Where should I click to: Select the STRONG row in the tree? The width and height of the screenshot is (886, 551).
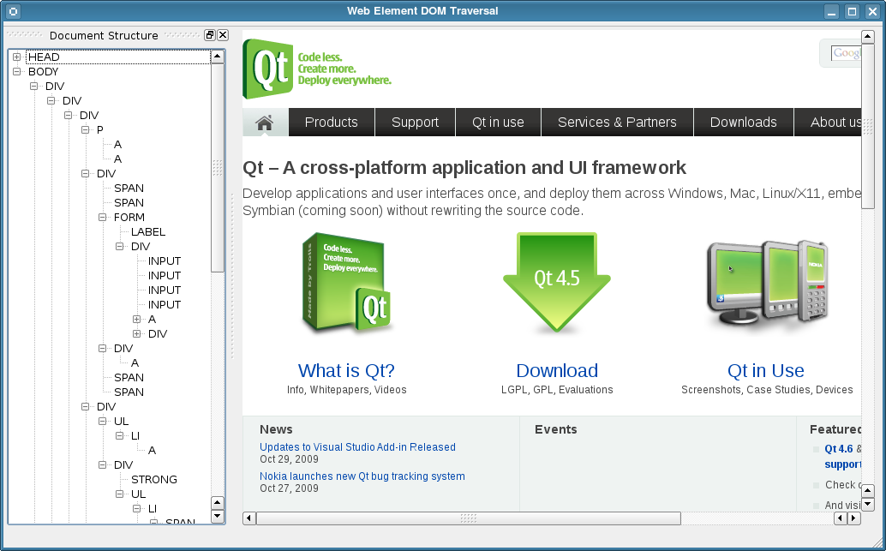tap(154, 480)
